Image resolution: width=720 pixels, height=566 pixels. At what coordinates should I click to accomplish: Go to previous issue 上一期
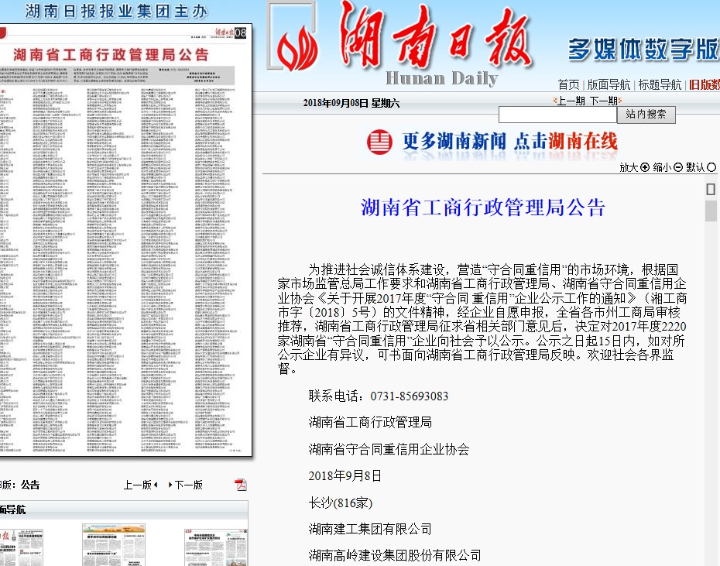pyautogui.click(x=571, y=101)
